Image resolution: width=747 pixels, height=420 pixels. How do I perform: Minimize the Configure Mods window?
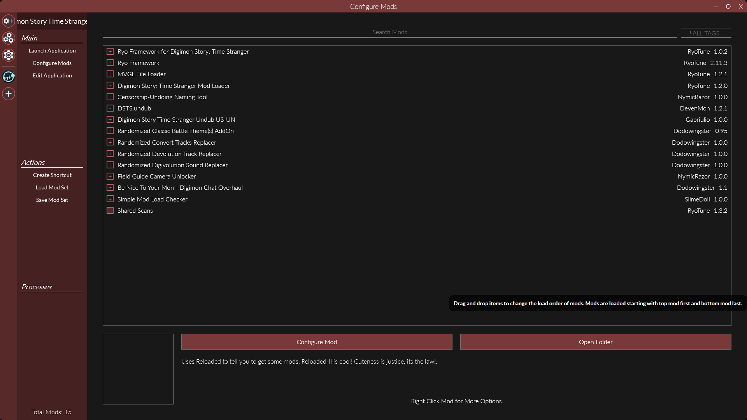716,6
